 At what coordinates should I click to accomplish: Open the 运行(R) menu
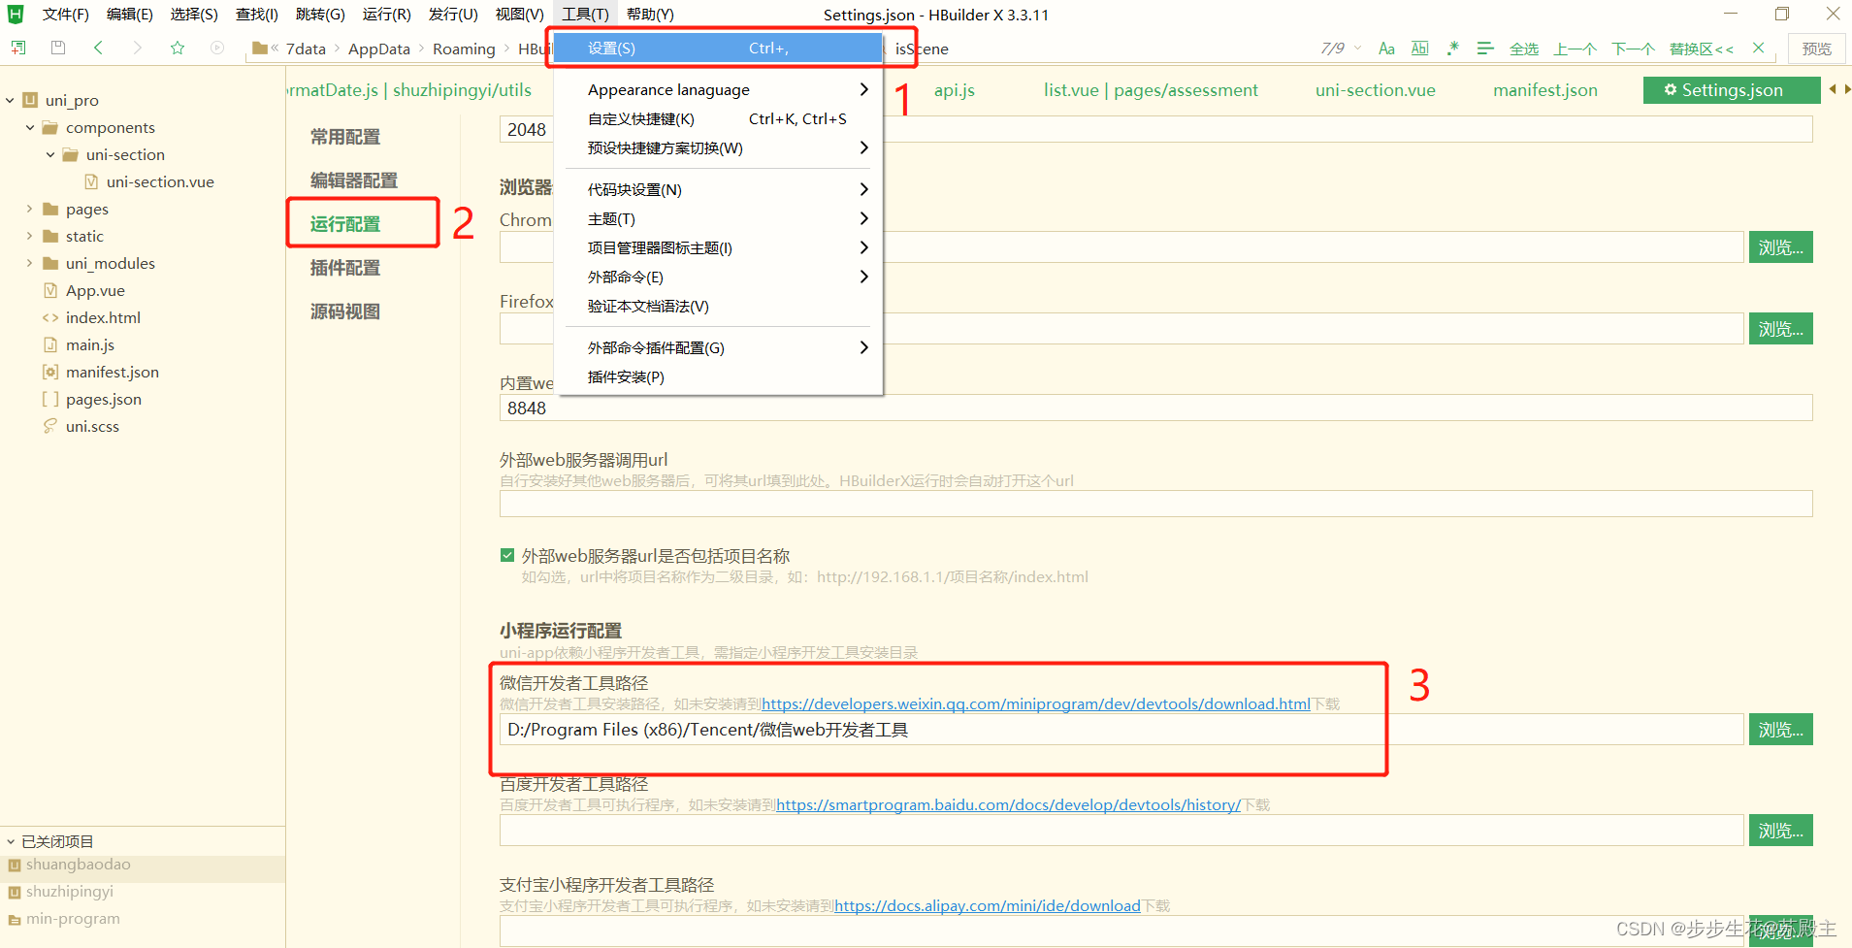click(x=387, y=15)
